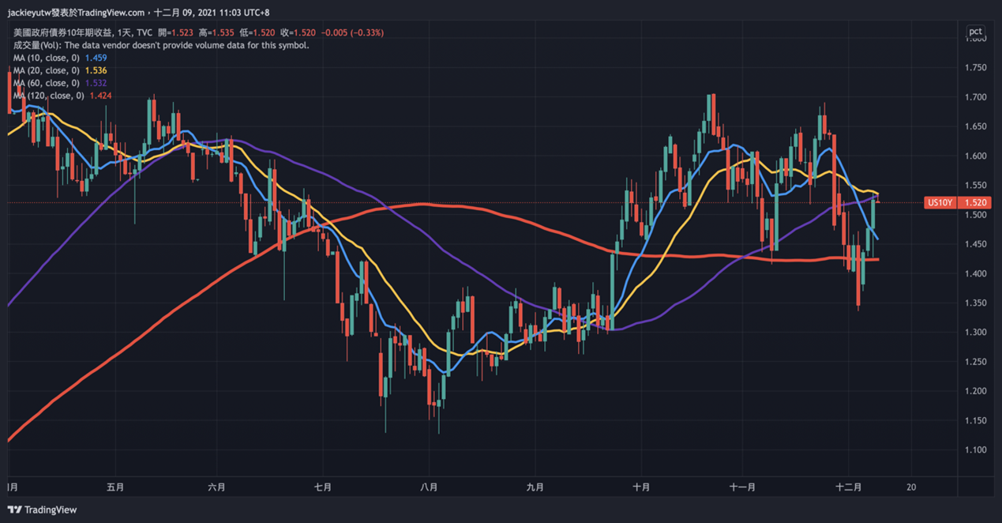Click the 五月 time axis marker
This screenshot has height=523, width=1002.
[115, 487]
